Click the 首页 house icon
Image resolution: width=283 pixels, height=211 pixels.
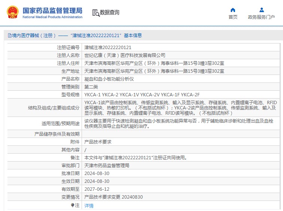pos(233,10)
